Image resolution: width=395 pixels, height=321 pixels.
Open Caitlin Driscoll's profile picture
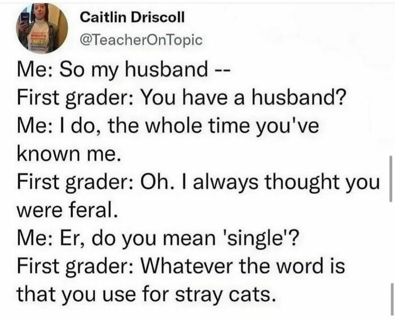pyautogui.click(x=42, y=28)
